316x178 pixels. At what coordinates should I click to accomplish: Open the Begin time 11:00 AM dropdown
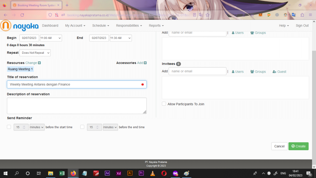click(51, 38)
